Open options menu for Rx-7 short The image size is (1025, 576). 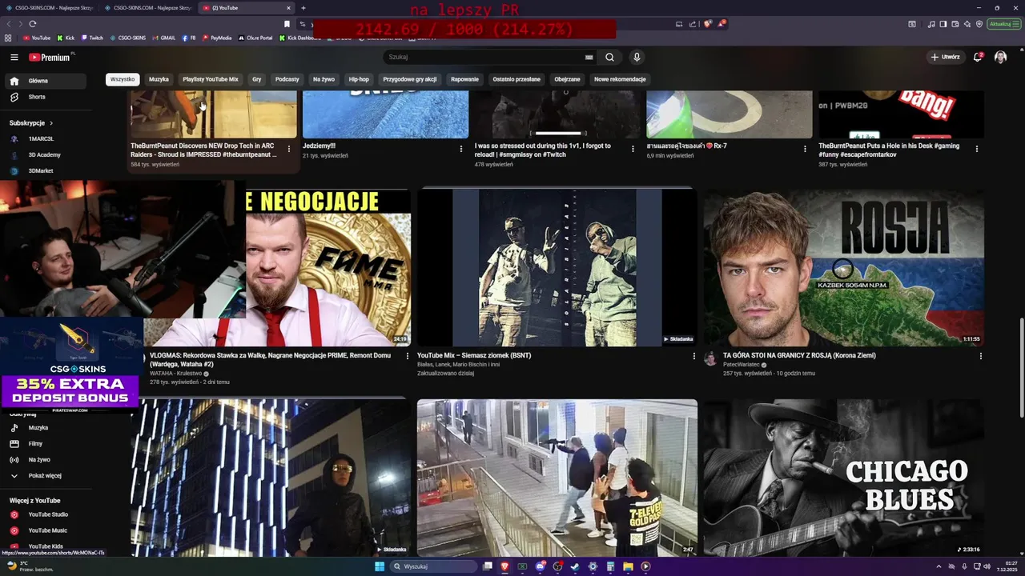805,149
